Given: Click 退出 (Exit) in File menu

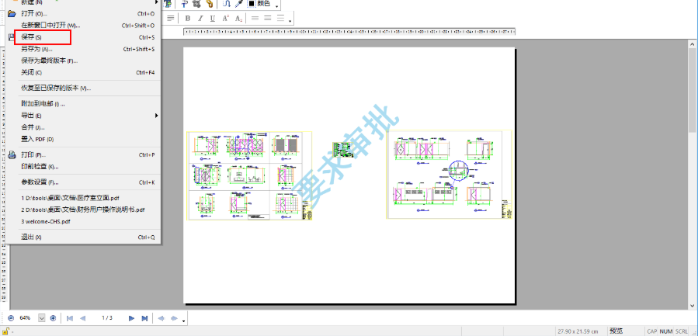Looking at the screenshot, I should click(x=32, y=237).
